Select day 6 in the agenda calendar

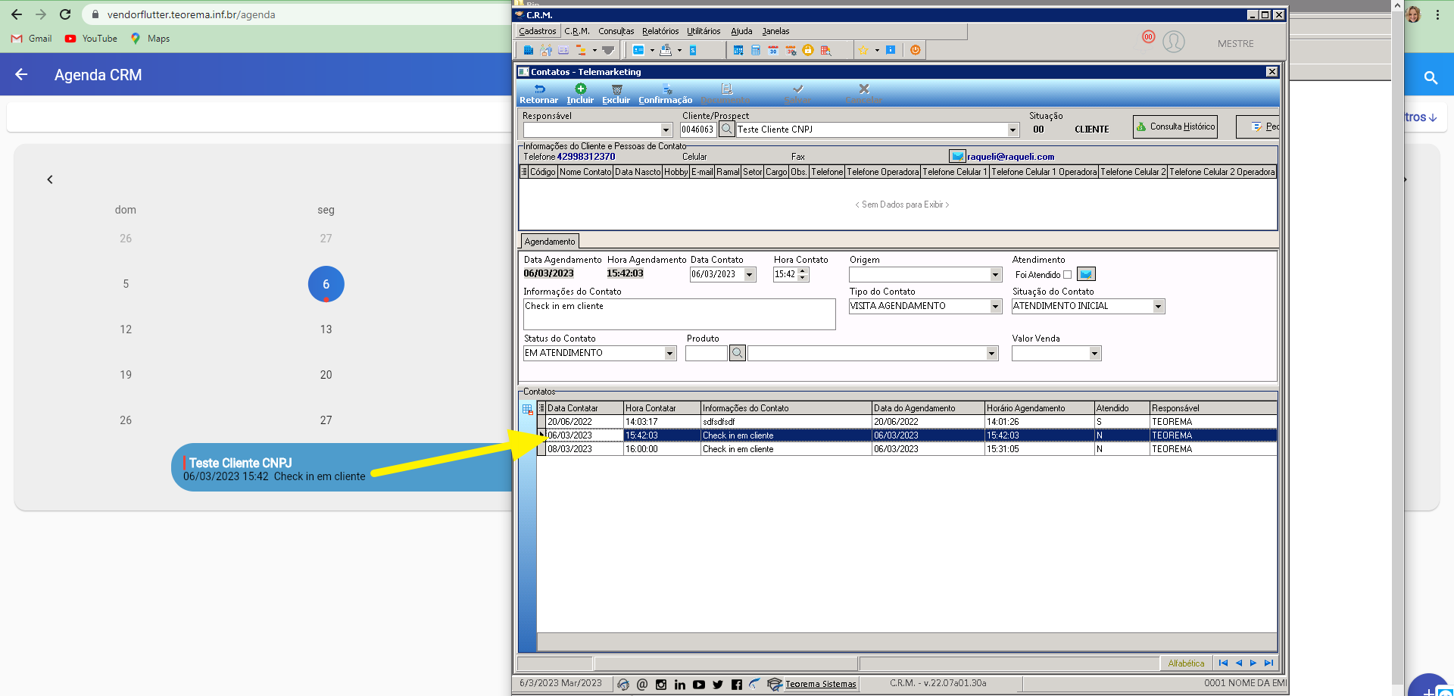coord(326,284)
